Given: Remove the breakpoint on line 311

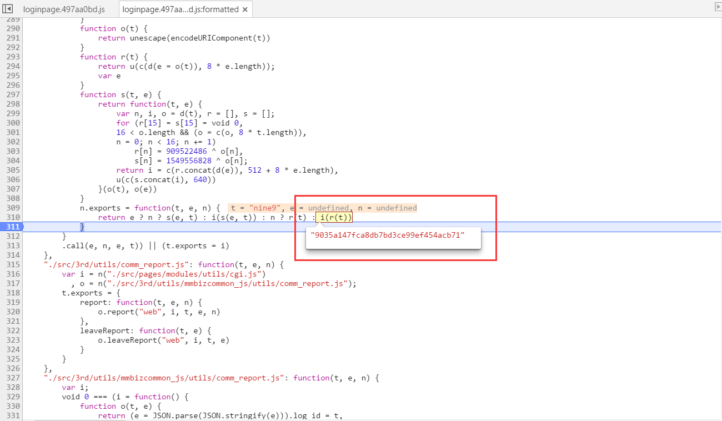Looking at the screenshot, I should tap(12, 227).
